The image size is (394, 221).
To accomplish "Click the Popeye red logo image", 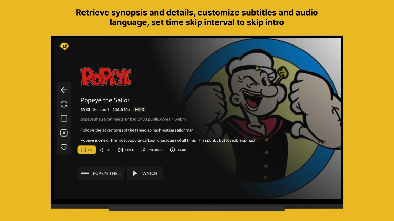I will (x=106, y=77).
